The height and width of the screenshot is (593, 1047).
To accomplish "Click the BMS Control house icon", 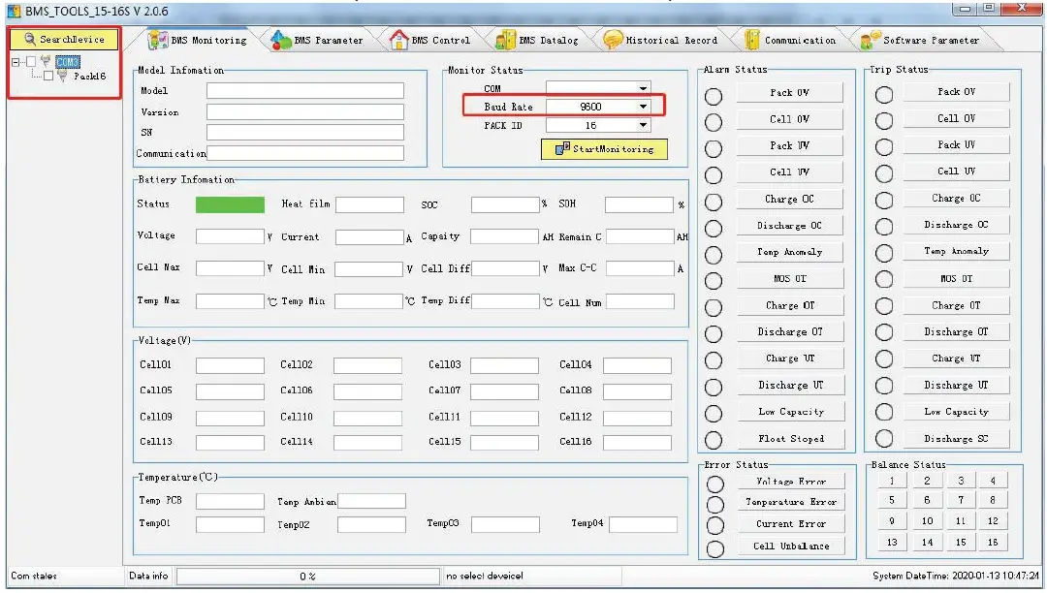I will [x=398, y=40].
